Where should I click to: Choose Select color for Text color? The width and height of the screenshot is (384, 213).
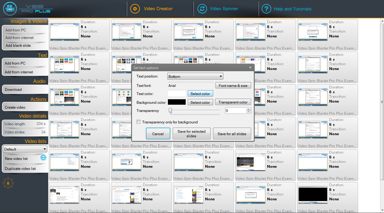(x=200, y=94)
